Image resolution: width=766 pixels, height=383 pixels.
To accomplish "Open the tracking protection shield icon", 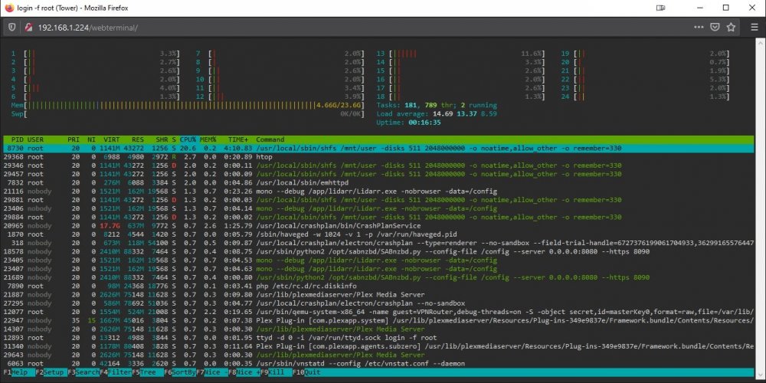I will [12, 28].
